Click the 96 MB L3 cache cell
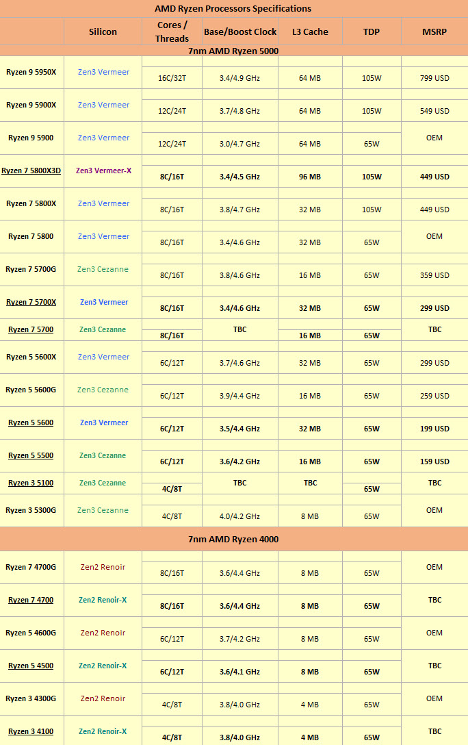This screenshot has height=745, width=468. (310, 177)
